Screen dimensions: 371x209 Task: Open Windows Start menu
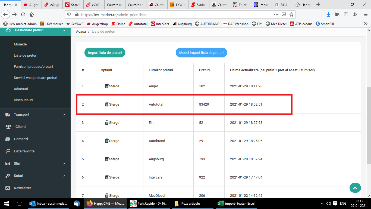tap(7, 203)
